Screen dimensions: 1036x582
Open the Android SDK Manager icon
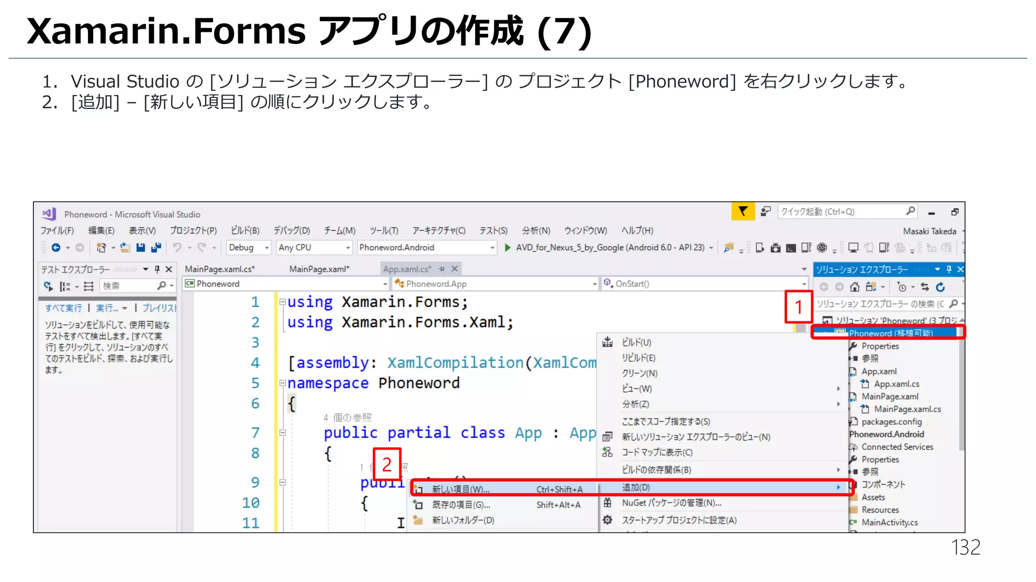click(775, 248)
